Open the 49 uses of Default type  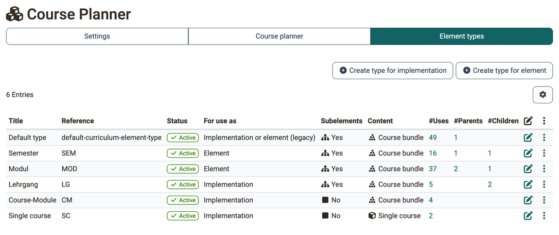coord(433,137)
